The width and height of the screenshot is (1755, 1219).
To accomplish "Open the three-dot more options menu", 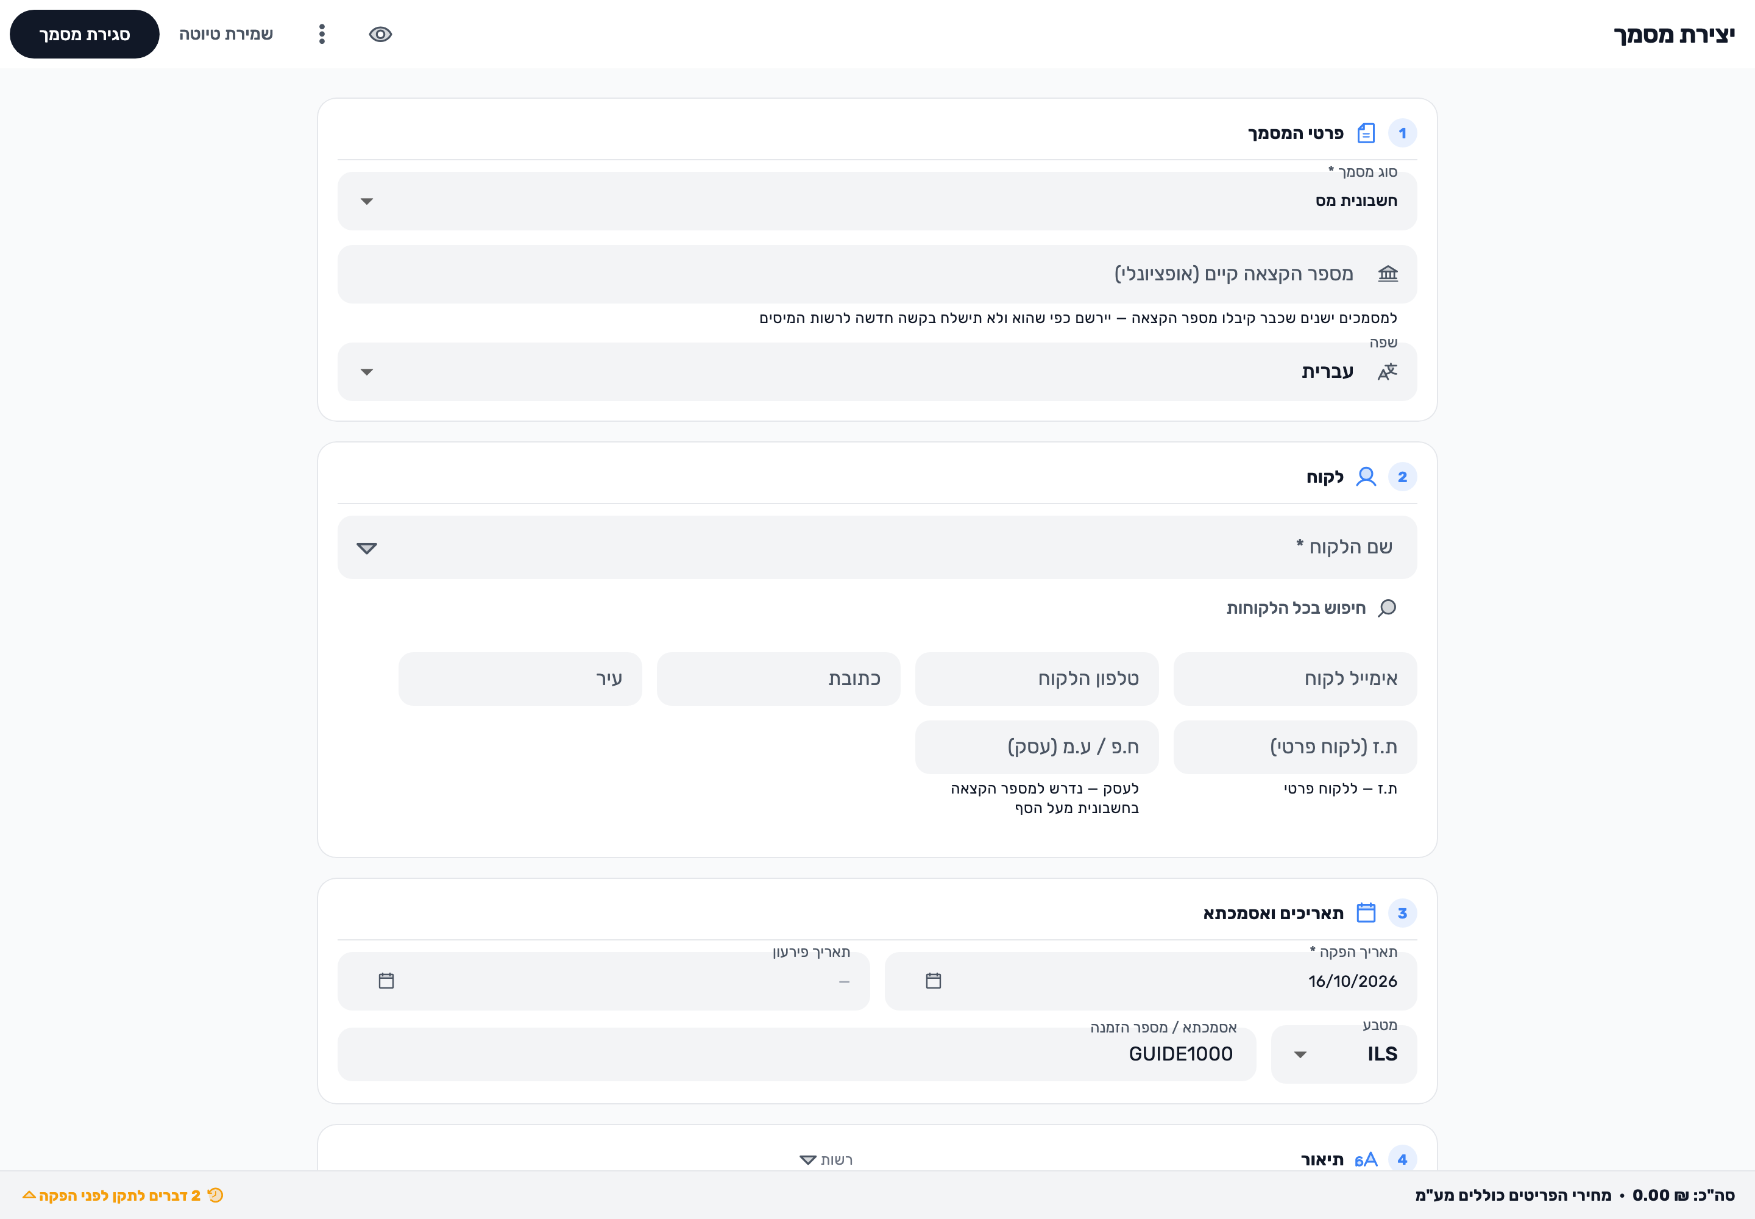I will (x=322, y=34).
